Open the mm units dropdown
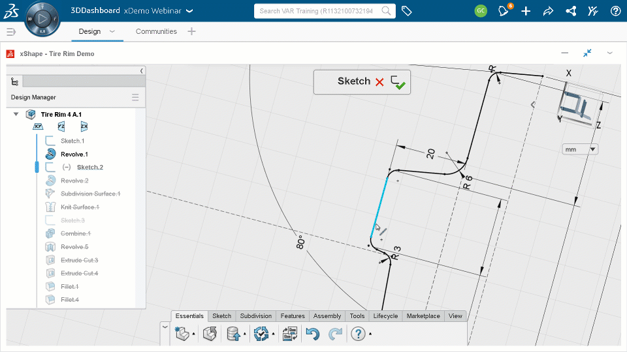This screenshot has height=352, width=627. (x=580, y=149)
